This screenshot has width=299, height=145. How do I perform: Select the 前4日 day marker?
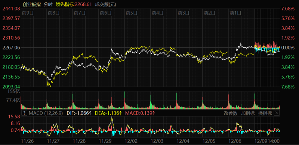coord(157,13)
